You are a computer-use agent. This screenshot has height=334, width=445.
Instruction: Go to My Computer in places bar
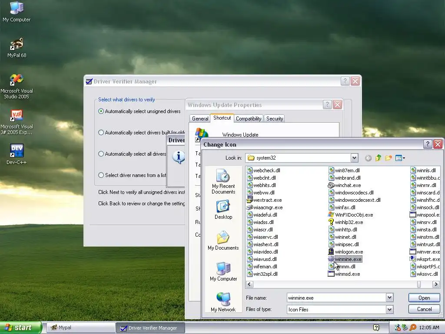pos(223,271)
